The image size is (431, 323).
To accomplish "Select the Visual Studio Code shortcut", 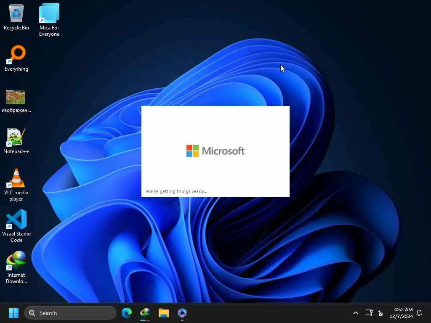I will click(16, 226).
